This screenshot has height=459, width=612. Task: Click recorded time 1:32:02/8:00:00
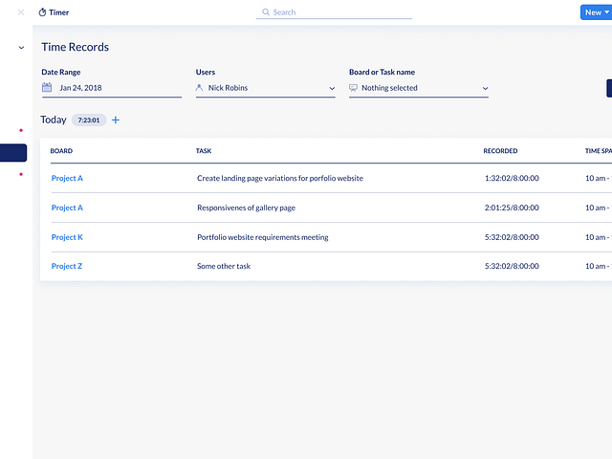pos(512,178)
